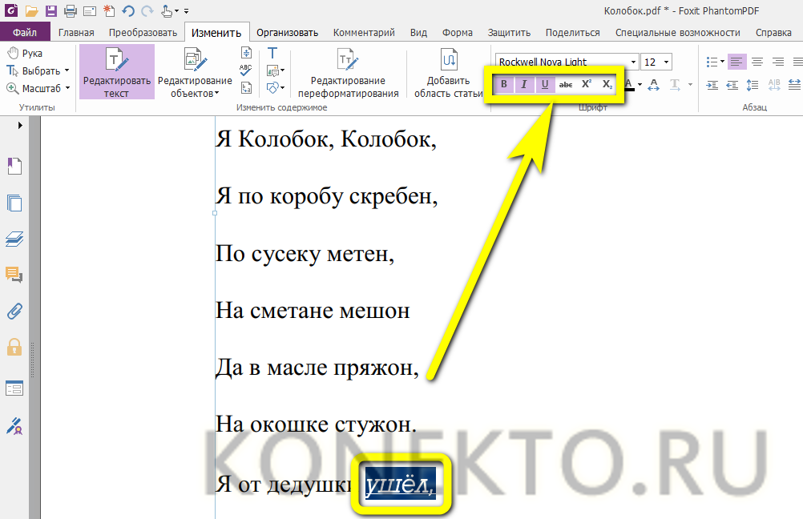
Task: Click the Undo arrow in the quick access toolbar
Action: (128, 10)
